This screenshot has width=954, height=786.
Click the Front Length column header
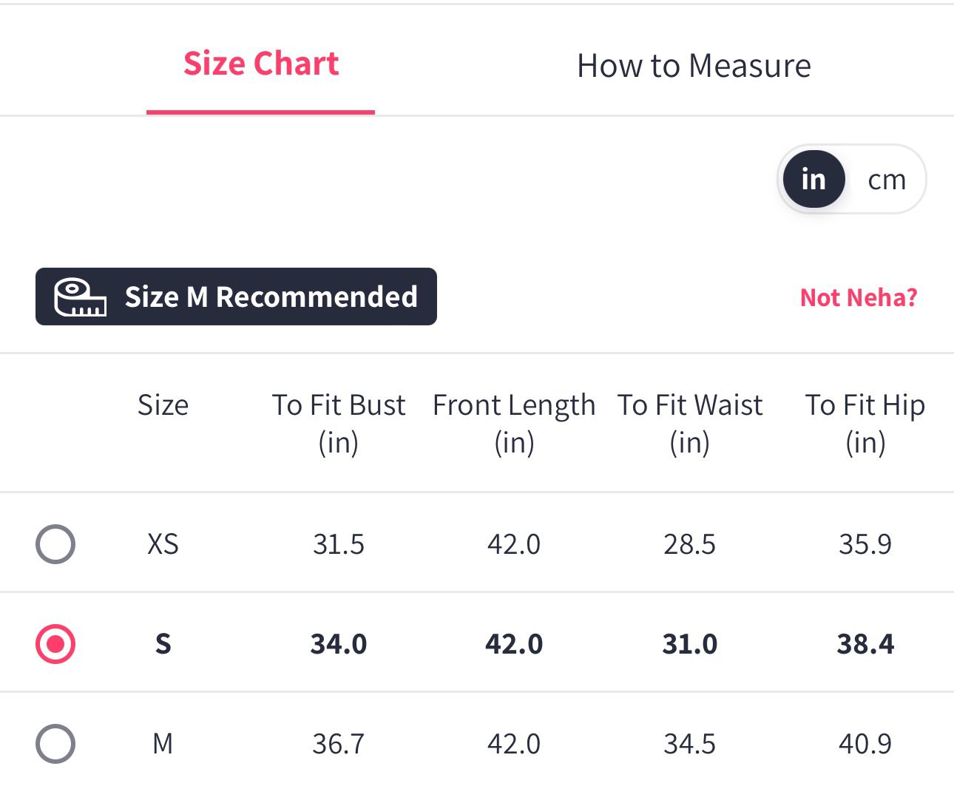click(x=514, y=423)
